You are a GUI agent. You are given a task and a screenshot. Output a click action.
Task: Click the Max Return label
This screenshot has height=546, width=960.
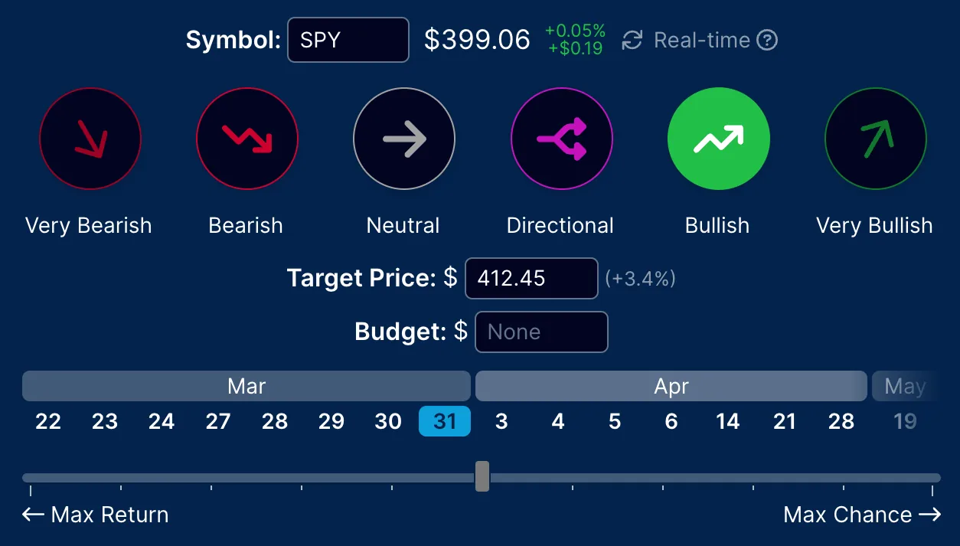pyautogui.click(x=95, y=515)
